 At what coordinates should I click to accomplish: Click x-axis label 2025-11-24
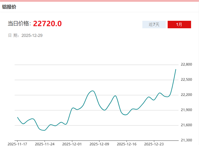pos(44,144)
